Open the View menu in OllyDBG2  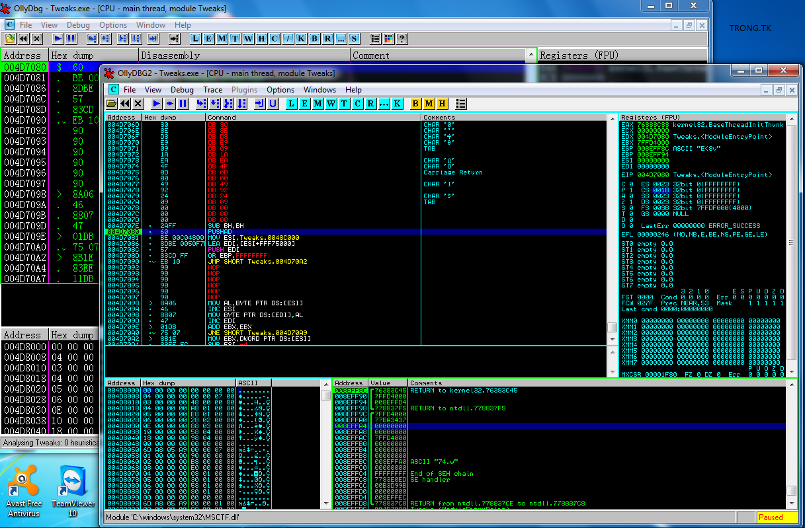click(153, 90)
